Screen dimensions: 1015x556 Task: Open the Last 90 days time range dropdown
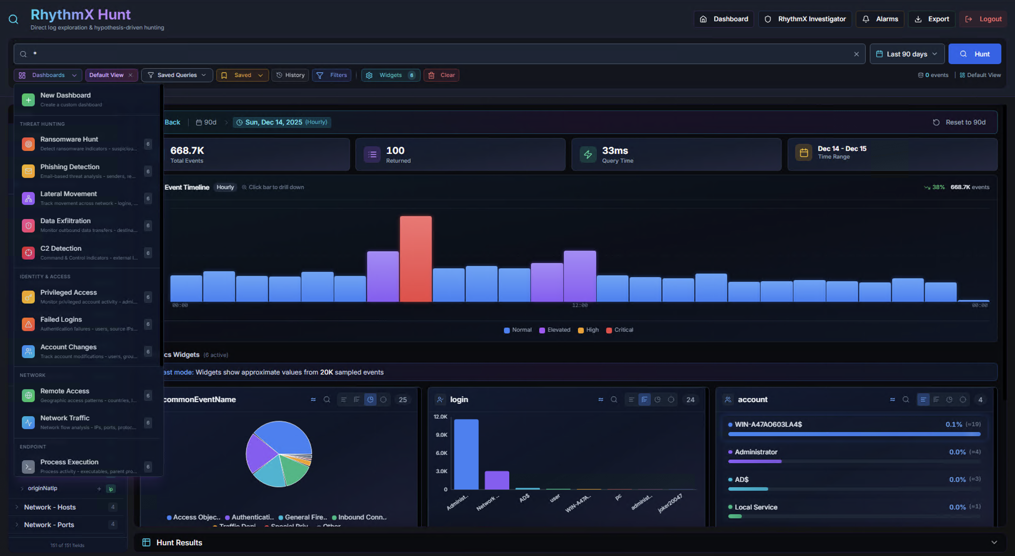(x=907, y=54)
